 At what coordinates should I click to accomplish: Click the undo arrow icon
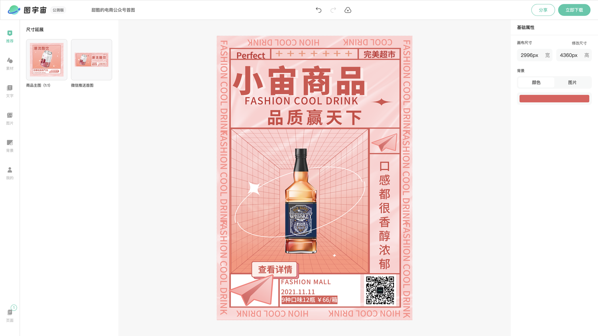(319, 10)
